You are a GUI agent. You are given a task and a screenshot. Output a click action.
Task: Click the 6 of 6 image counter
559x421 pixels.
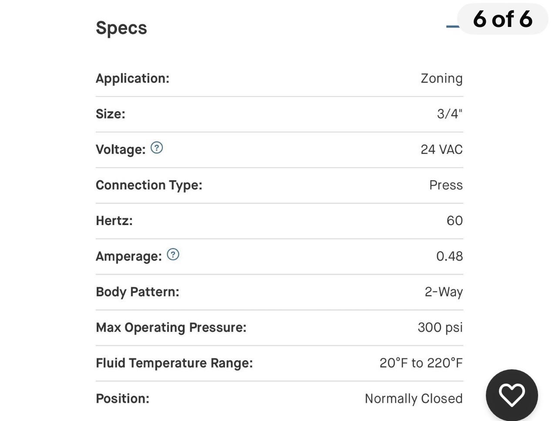pyautogui.click(x=503, y=19)
